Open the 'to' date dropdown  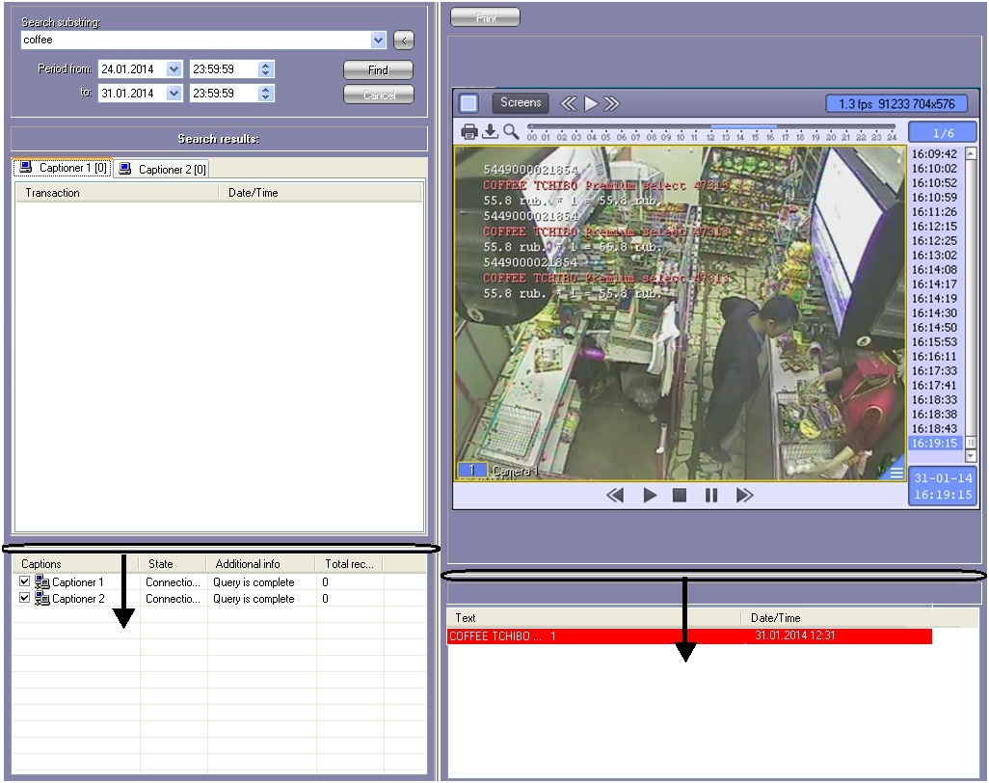pyautogui.click(x=174, y=94)
